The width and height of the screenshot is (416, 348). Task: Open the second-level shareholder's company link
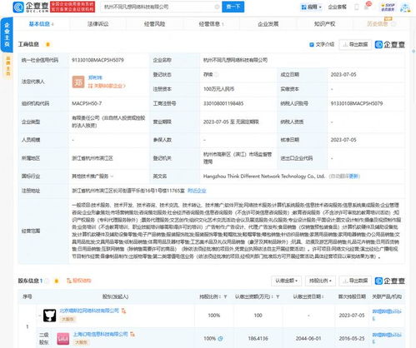[x=100, y=334]
